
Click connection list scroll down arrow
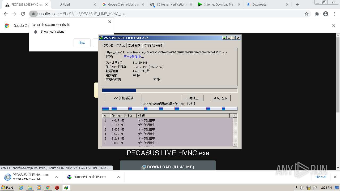235,144
